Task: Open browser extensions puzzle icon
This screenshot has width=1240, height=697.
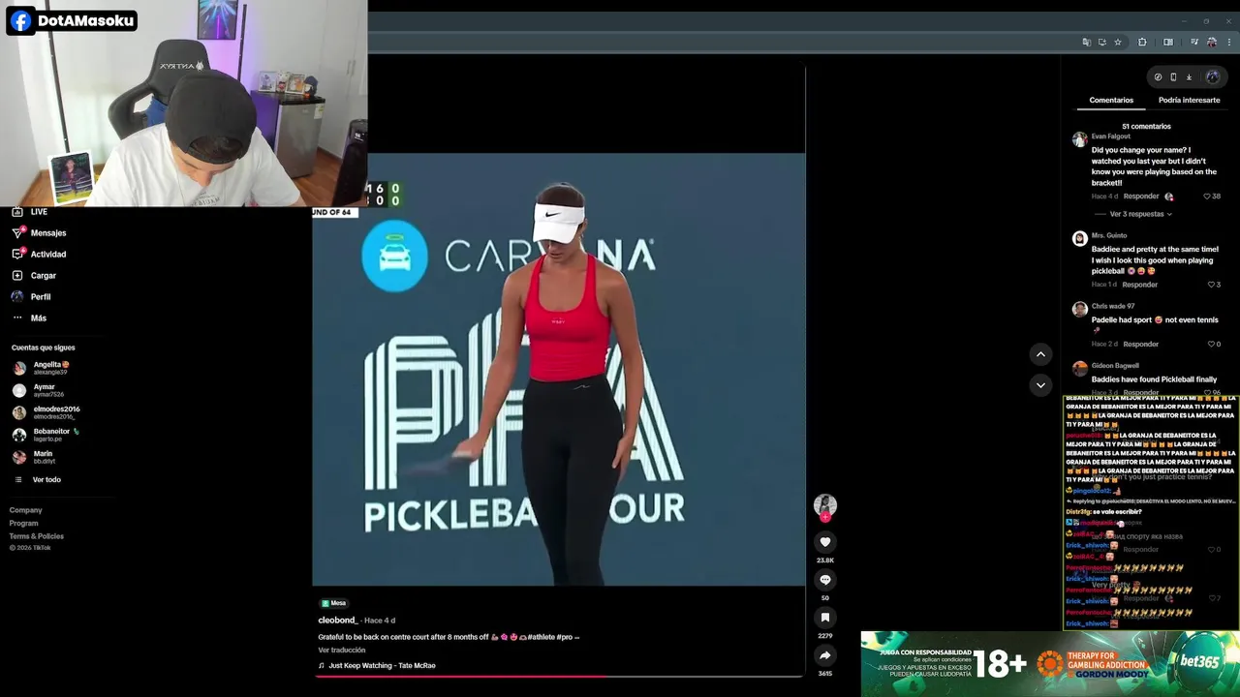Action: click(x=1142, y=42)
